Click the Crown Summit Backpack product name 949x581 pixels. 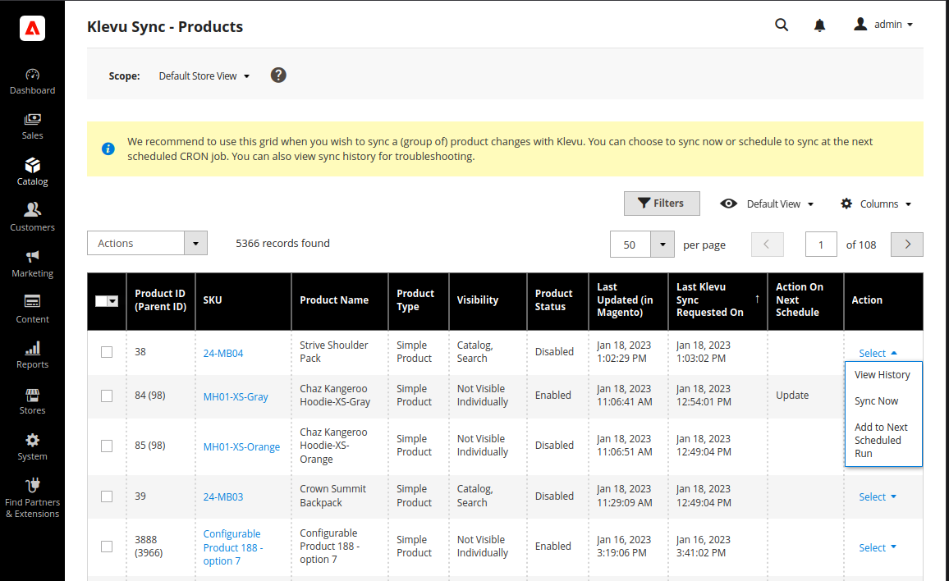pyautogui.click(x=332, y=496)
